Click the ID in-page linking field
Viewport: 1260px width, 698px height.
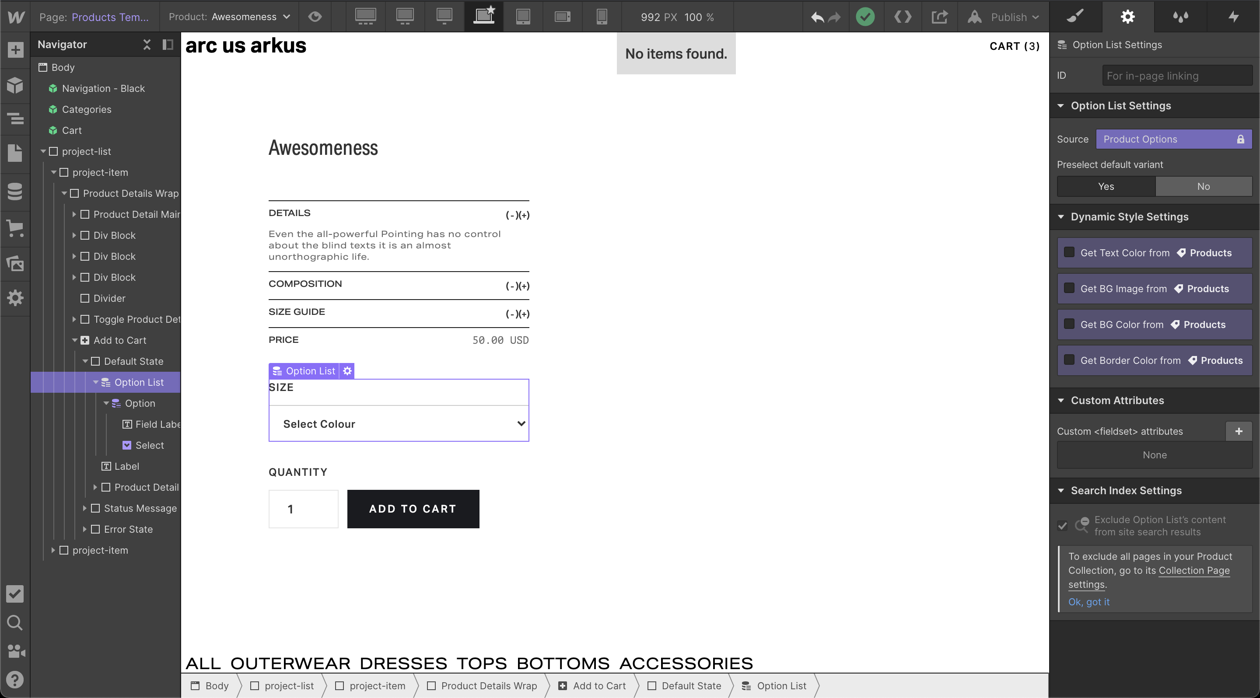[x=1176, y=76]
